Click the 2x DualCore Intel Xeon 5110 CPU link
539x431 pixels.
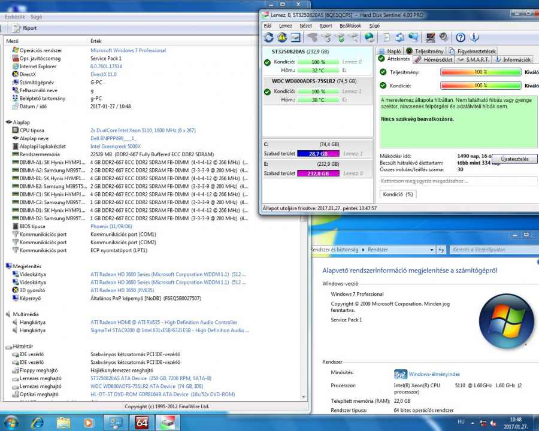(143, 130)
